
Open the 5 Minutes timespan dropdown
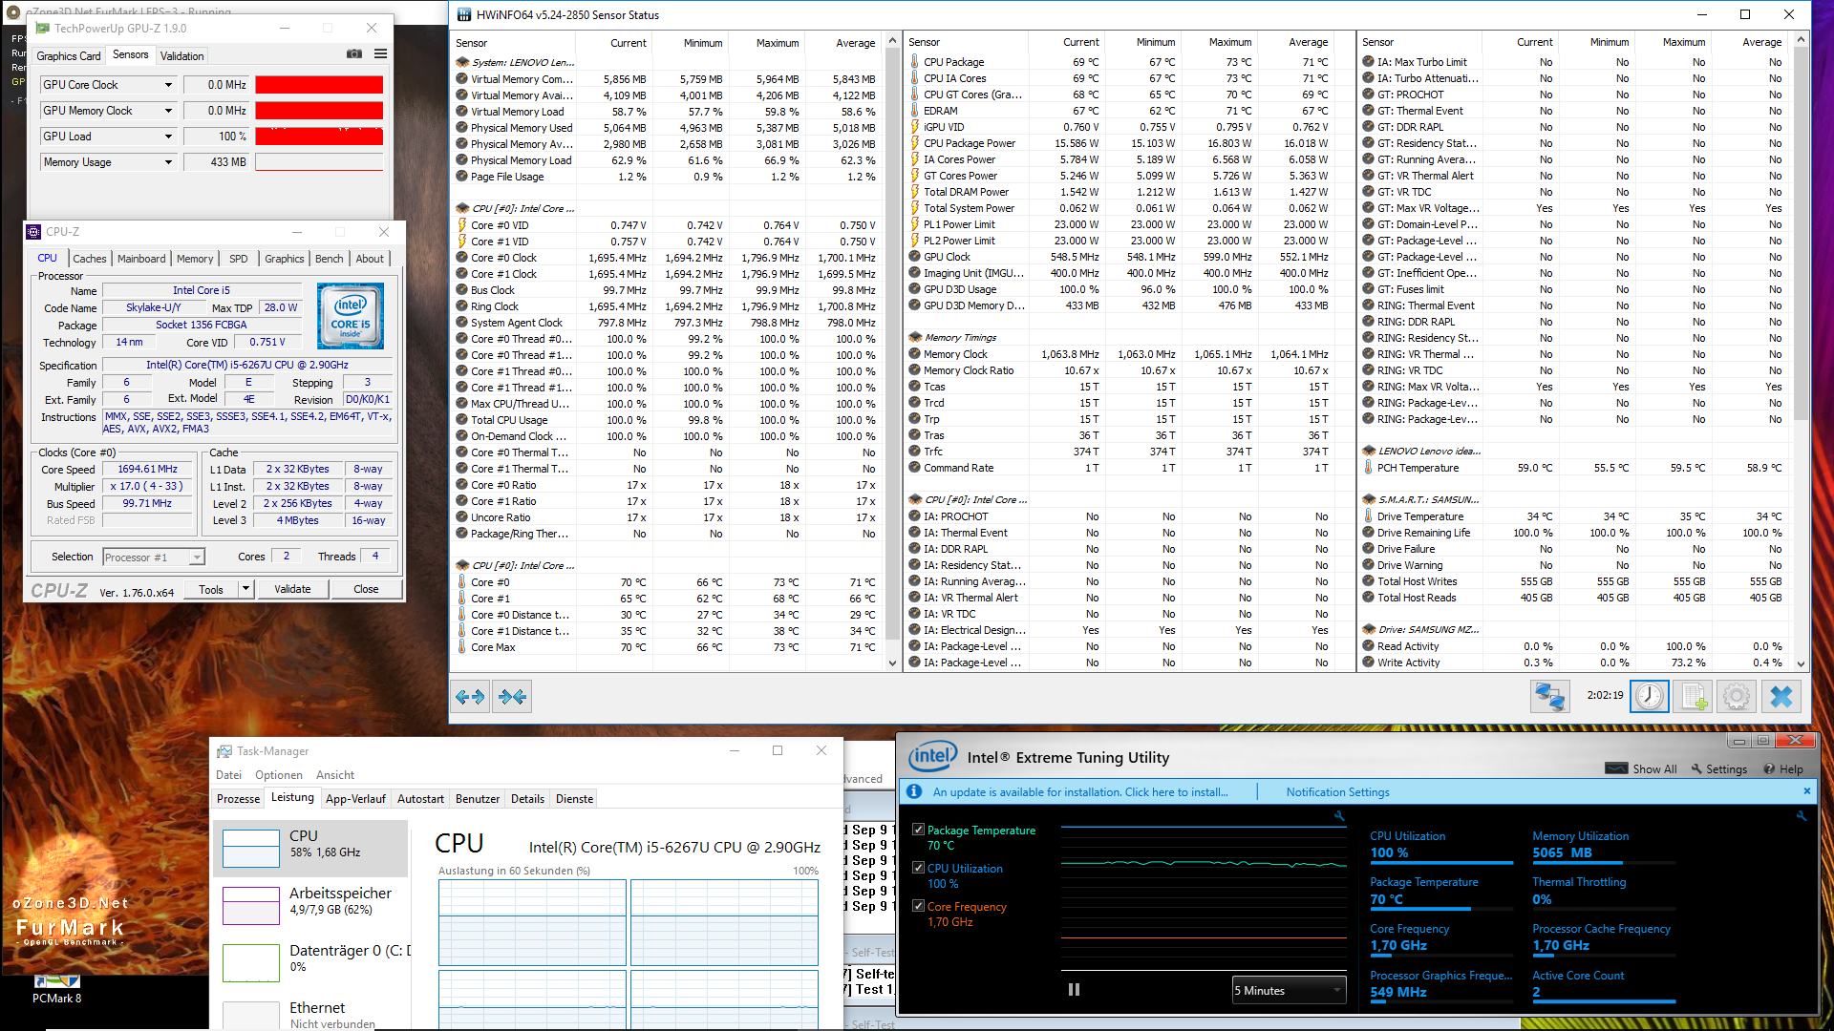(x=1289, y=991)
